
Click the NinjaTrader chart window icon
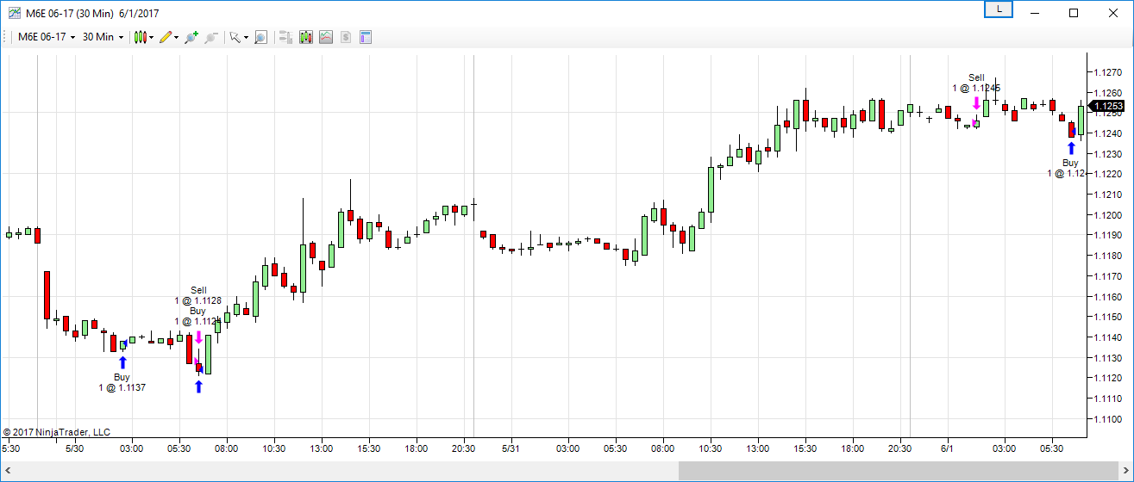(x=15, y=13)
